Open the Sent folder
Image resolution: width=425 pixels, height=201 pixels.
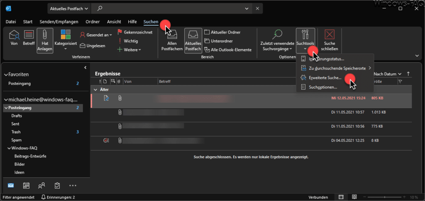pyautogui.click(x=15, y=124)
